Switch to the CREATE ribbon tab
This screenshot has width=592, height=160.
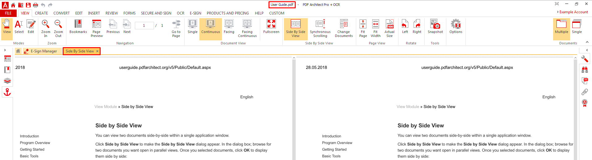41,13
